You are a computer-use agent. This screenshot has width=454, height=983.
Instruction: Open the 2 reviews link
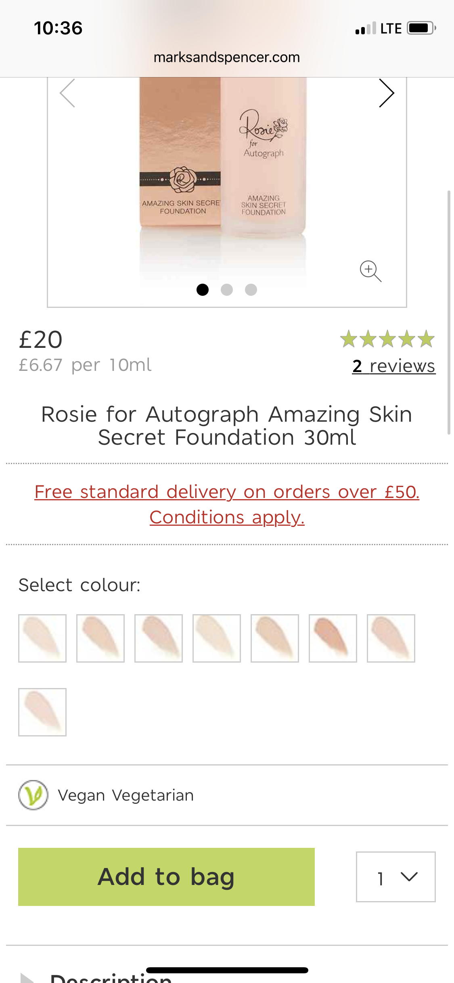tap(393, 366)
